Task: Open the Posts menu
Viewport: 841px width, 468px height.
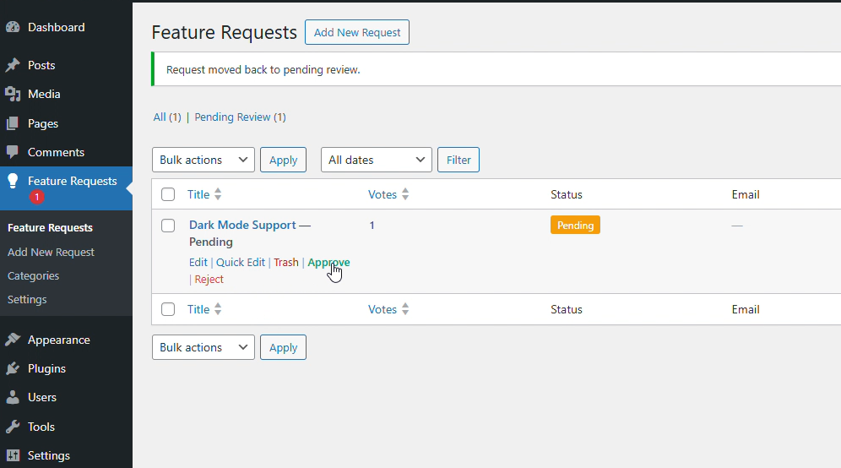Action: [41, 66]
